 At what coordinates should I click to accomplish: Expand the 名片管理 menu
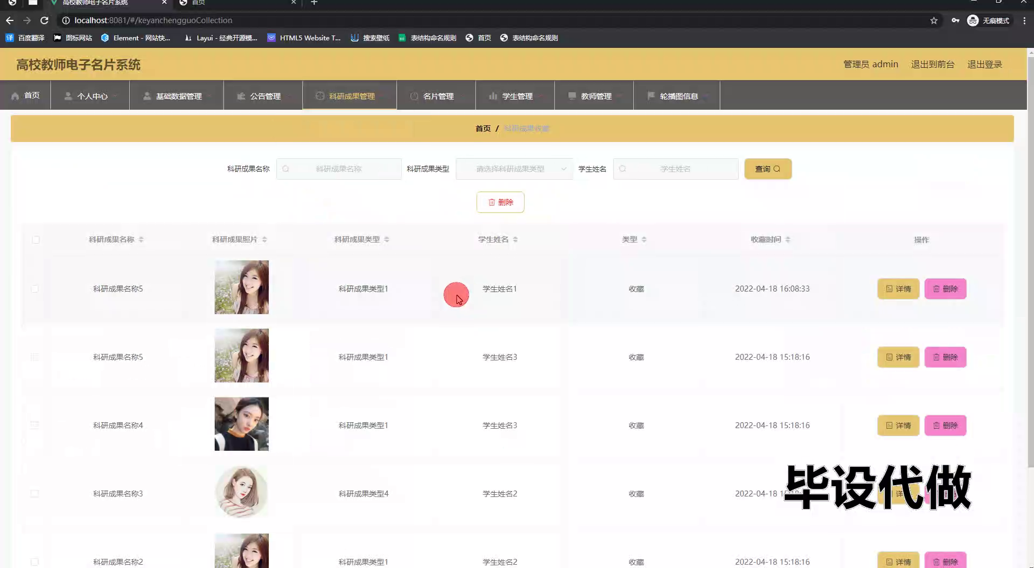pyautogui.click(x=436, y=96)
